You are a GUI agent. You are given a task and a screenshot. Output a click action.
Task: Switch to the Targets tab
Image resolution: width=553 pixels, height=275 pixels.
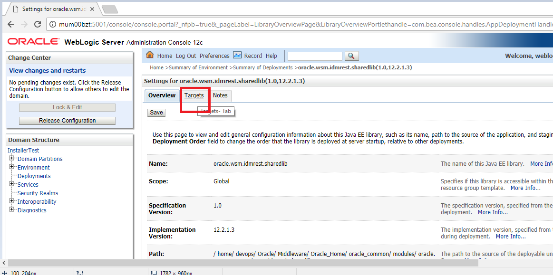pos(194,95)
